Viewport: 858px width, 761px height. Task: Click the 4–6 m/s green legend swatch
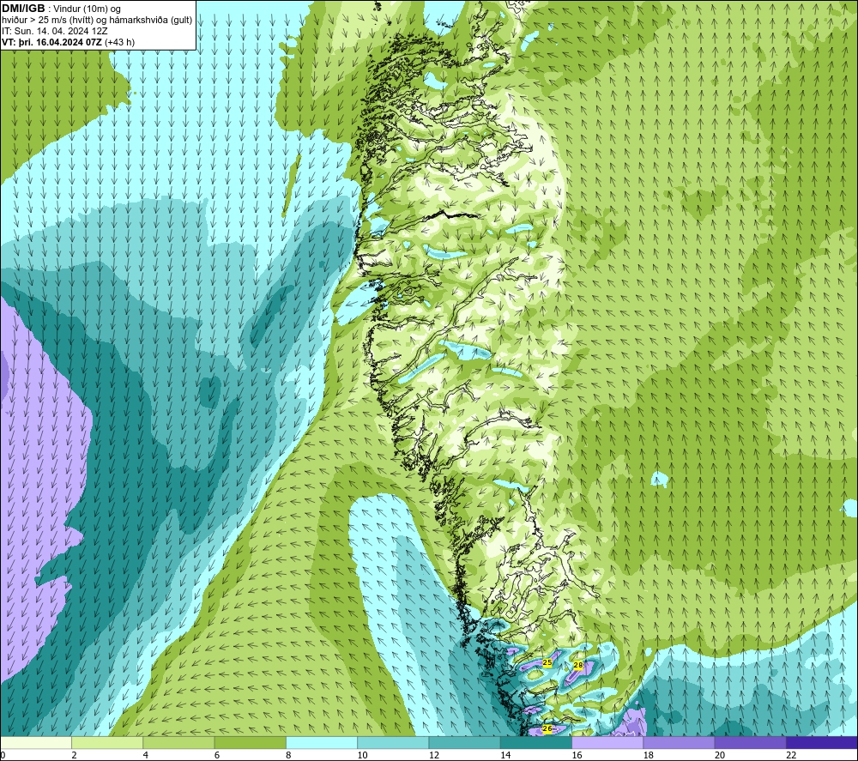pyautogui.click(x=178, y=742)
